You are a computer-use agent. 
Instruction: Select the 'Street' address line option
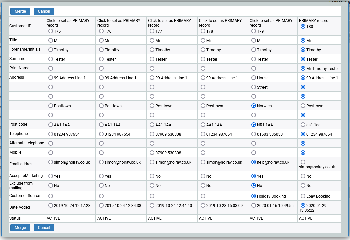point(254,87)
